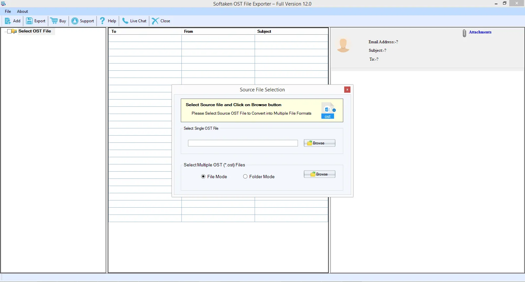Click the OST file icon in dialog banner

pos(328,111)
